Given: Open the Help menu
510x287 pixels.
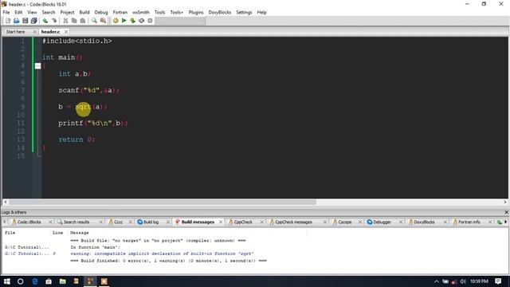Looking at the screenshot, I should (x=262, y=12).
